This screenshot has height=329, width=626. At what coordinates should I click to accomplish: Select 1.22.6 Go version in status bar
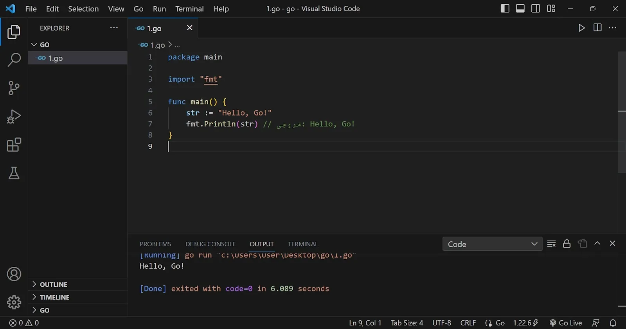[x=525, y=323]
